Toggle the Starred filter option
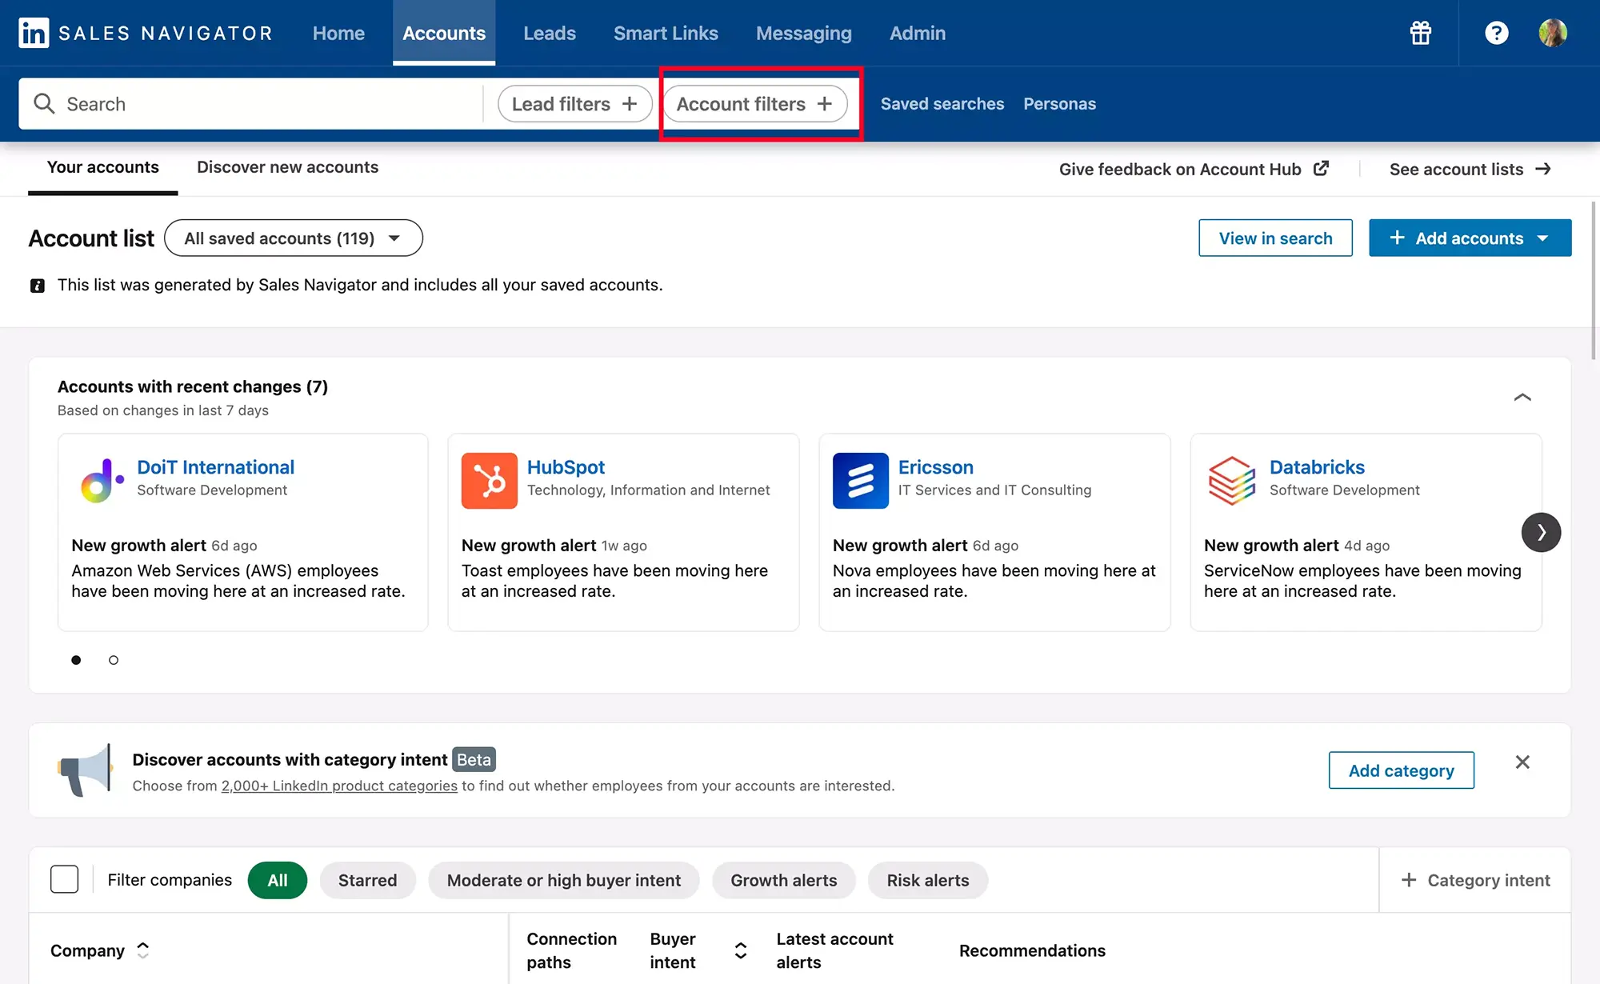This screenshot has height=984, width=1600. (x=367, y=880)
